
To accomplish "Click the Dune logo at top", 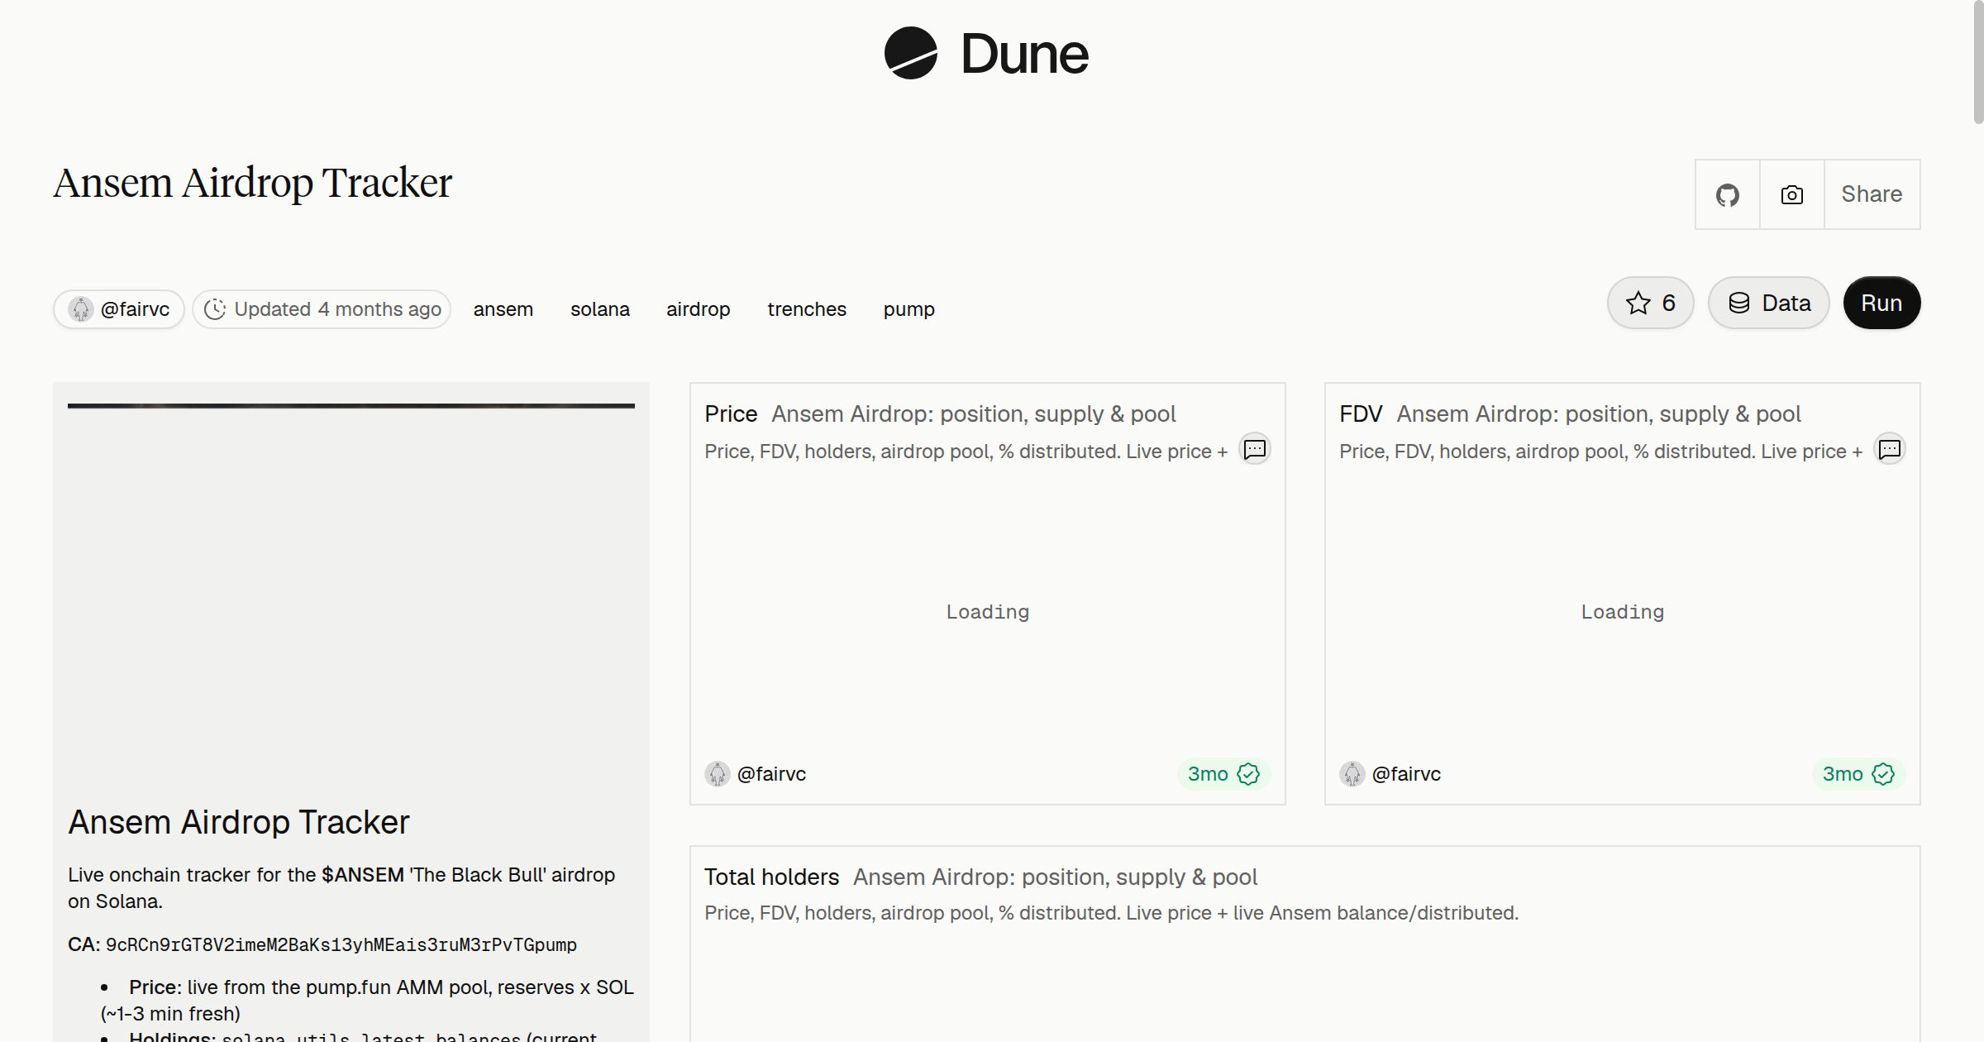I will coord(986,54).
